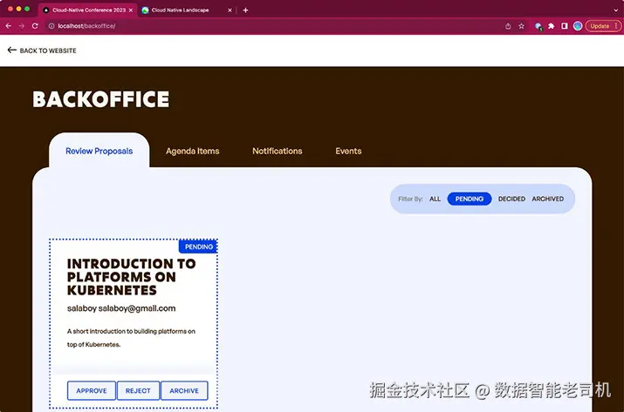Open the extensions puzzle icon

coord(552,26)
